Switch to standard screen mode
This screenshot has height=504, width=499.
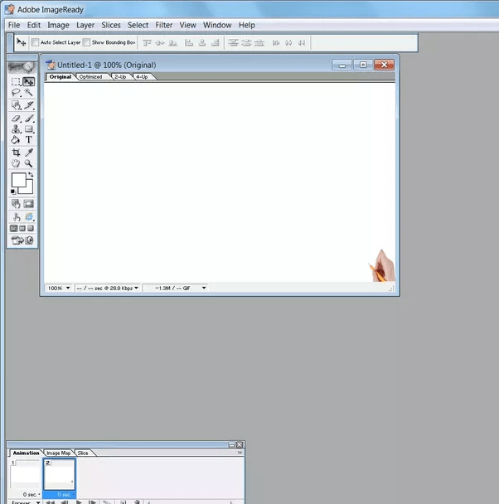click(14, 229)
